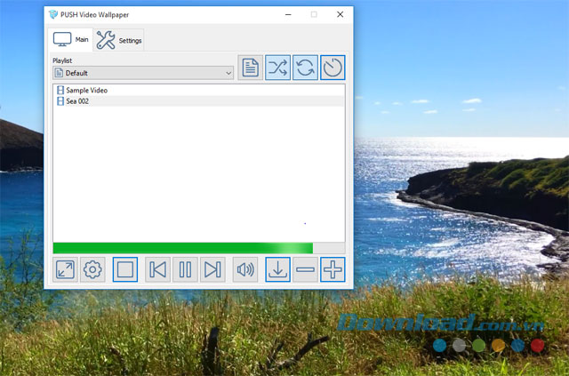
Task: Open the playlist document icon button
Action: pyautogui.click(x=251, y=68)
